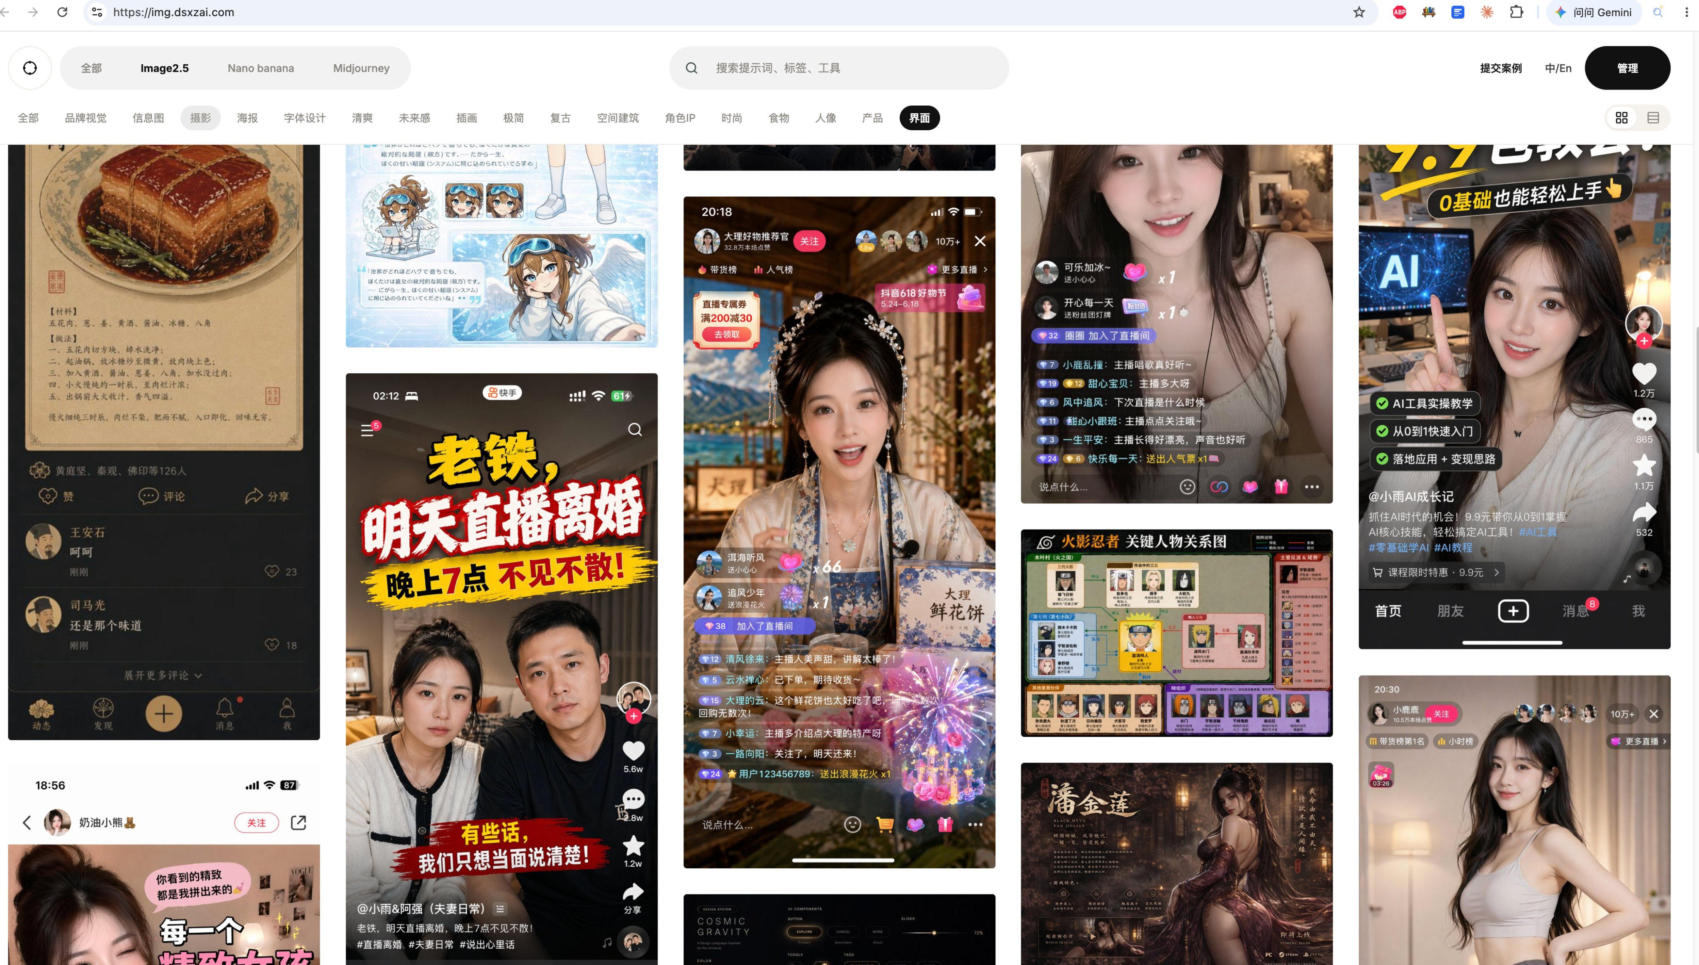
Task: Bookmark this page with the star icon
Action: (x=1359, y=12)
